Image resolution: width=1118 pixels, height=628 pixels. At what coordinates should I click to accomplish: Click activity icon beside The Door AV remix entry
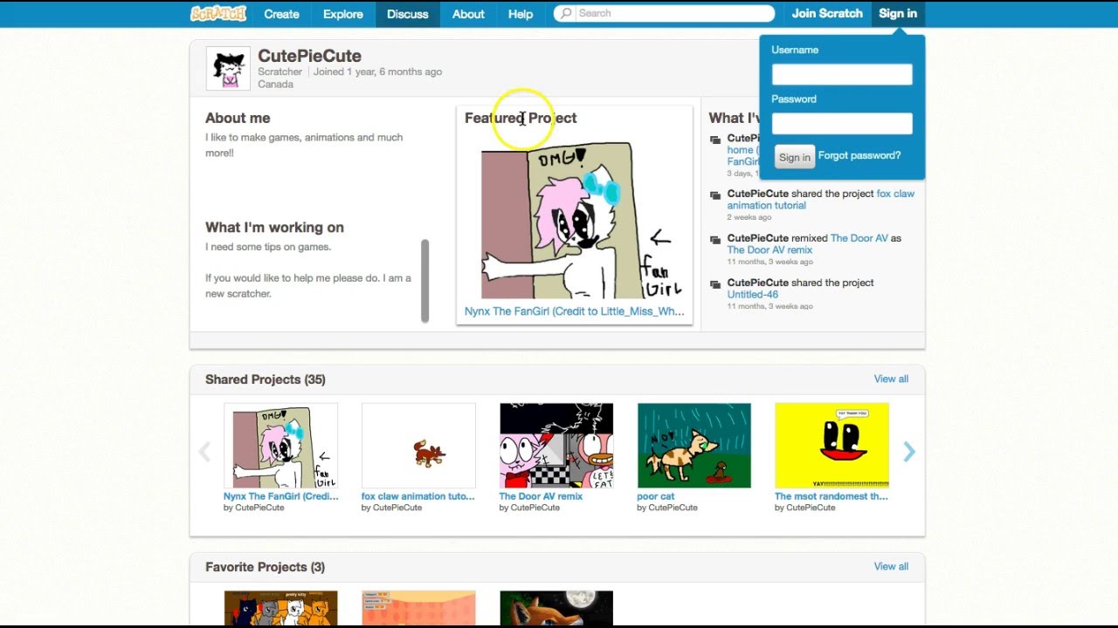tap(715, 240)
